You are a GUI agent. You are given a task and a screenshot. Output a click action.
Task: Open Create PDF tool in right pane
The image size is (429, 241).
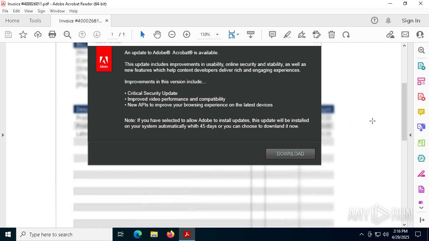(421, 96)
